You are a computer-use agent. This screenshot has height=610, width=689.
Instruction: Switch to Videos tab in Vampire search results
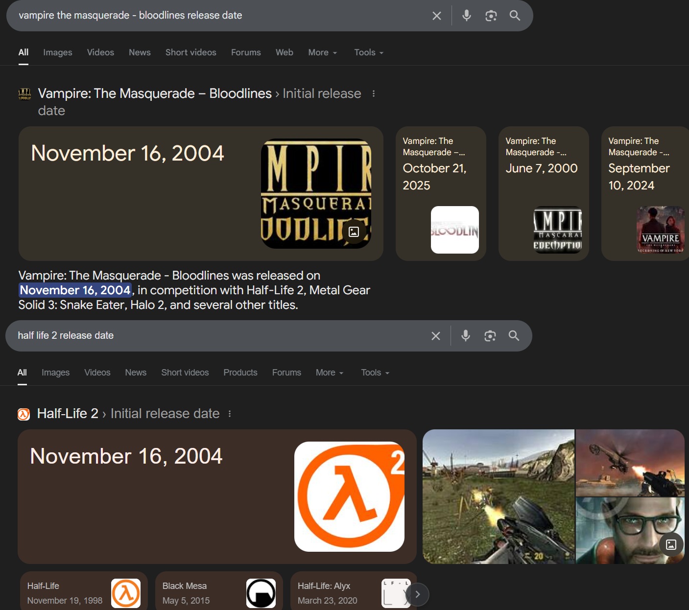100,52
